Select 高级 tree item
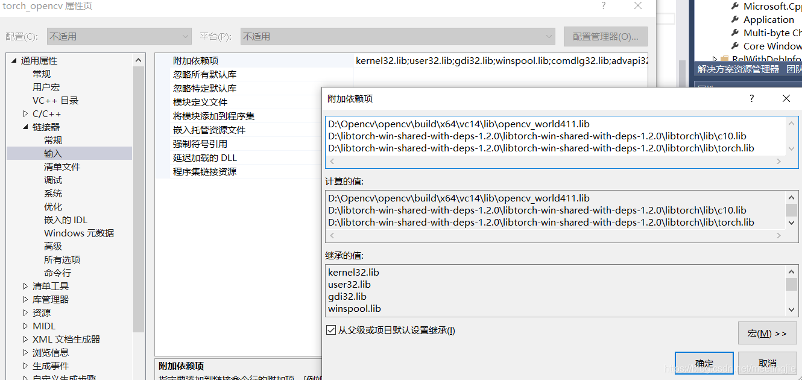Screen dimensions: 802x380 [53, 246]
